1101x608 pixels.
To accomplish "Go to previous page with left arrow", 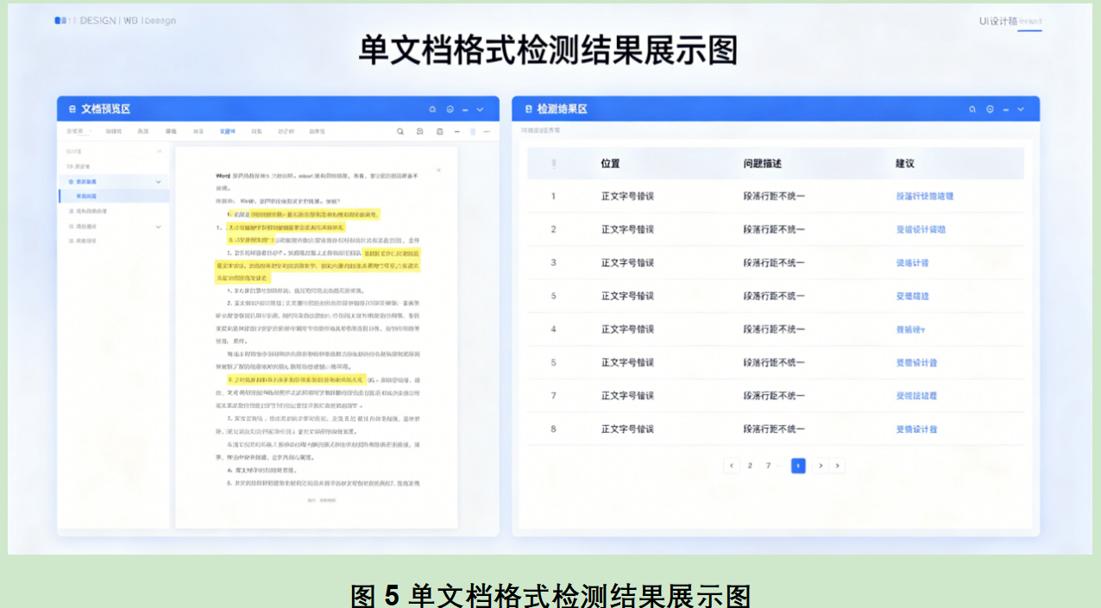I will click(x=732, y=466).
